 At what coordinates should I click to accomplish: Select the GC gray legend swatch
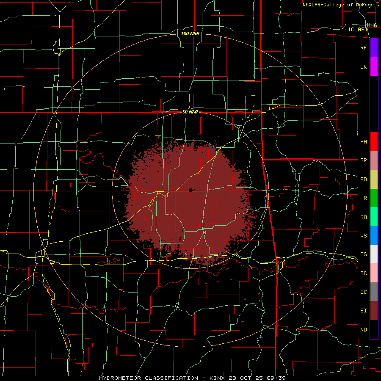coord(374,292)
